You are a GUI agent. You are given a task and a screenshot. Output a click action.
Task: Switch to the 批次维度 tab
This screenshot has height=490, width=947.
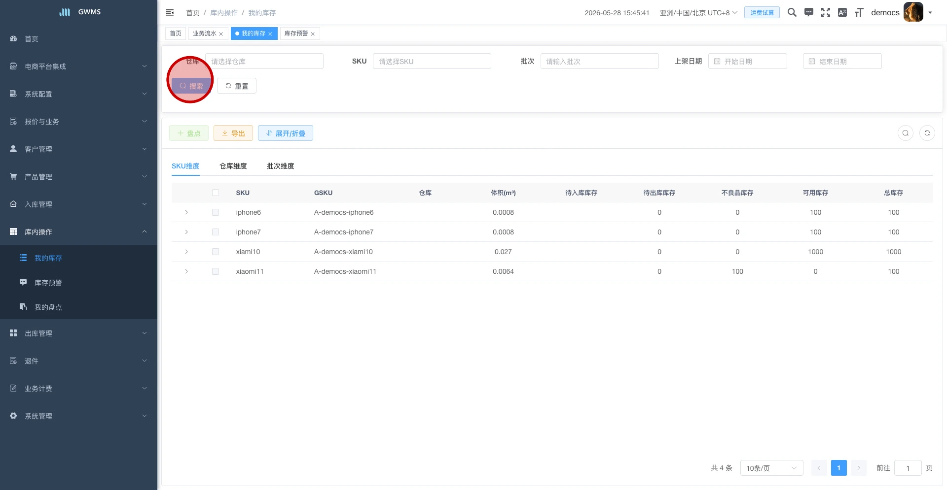coord(281,166)
